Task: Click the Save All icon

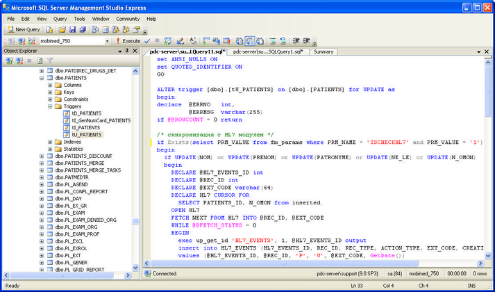Action: coord(83,30)
